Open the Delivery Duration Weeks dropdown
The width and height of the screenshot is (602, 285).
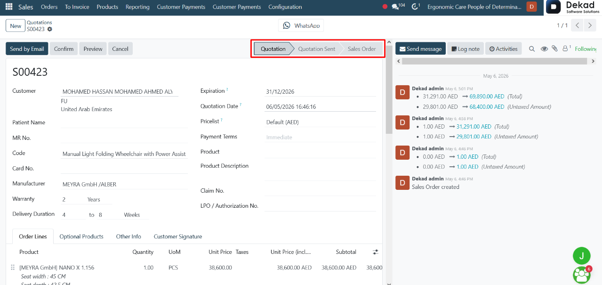[136, 214]
